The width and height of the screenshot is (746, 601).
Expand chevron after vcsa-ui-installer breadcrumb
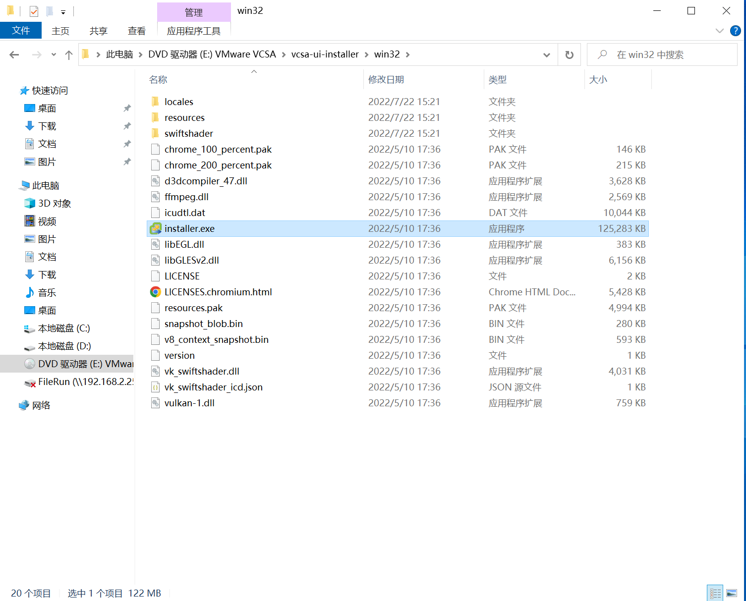pyautogui.click(x=366, y=55)
